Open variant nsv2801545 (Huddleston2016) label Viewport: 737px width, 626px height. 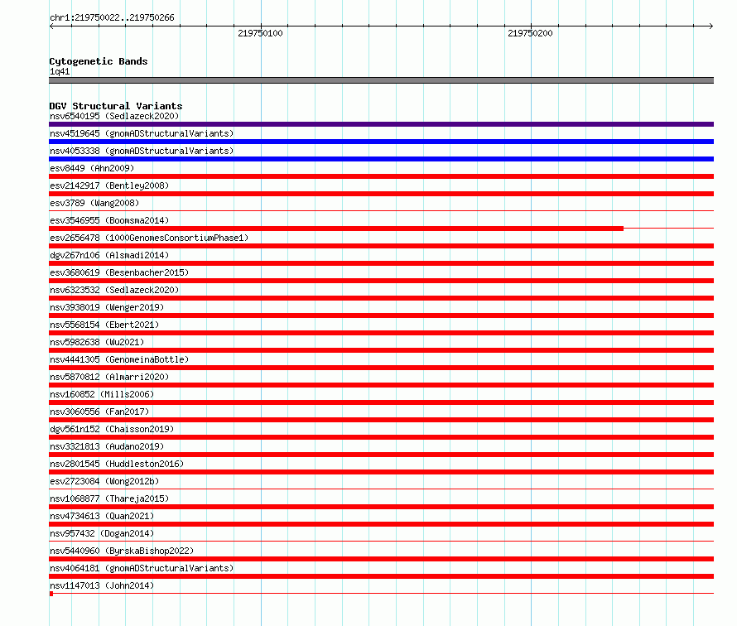click(x=117, y=464)
